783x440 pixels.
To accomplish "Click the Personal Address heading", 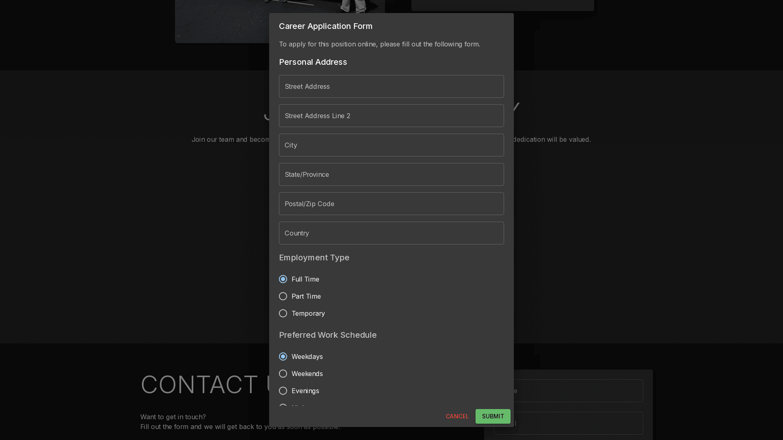I will 313,62.
